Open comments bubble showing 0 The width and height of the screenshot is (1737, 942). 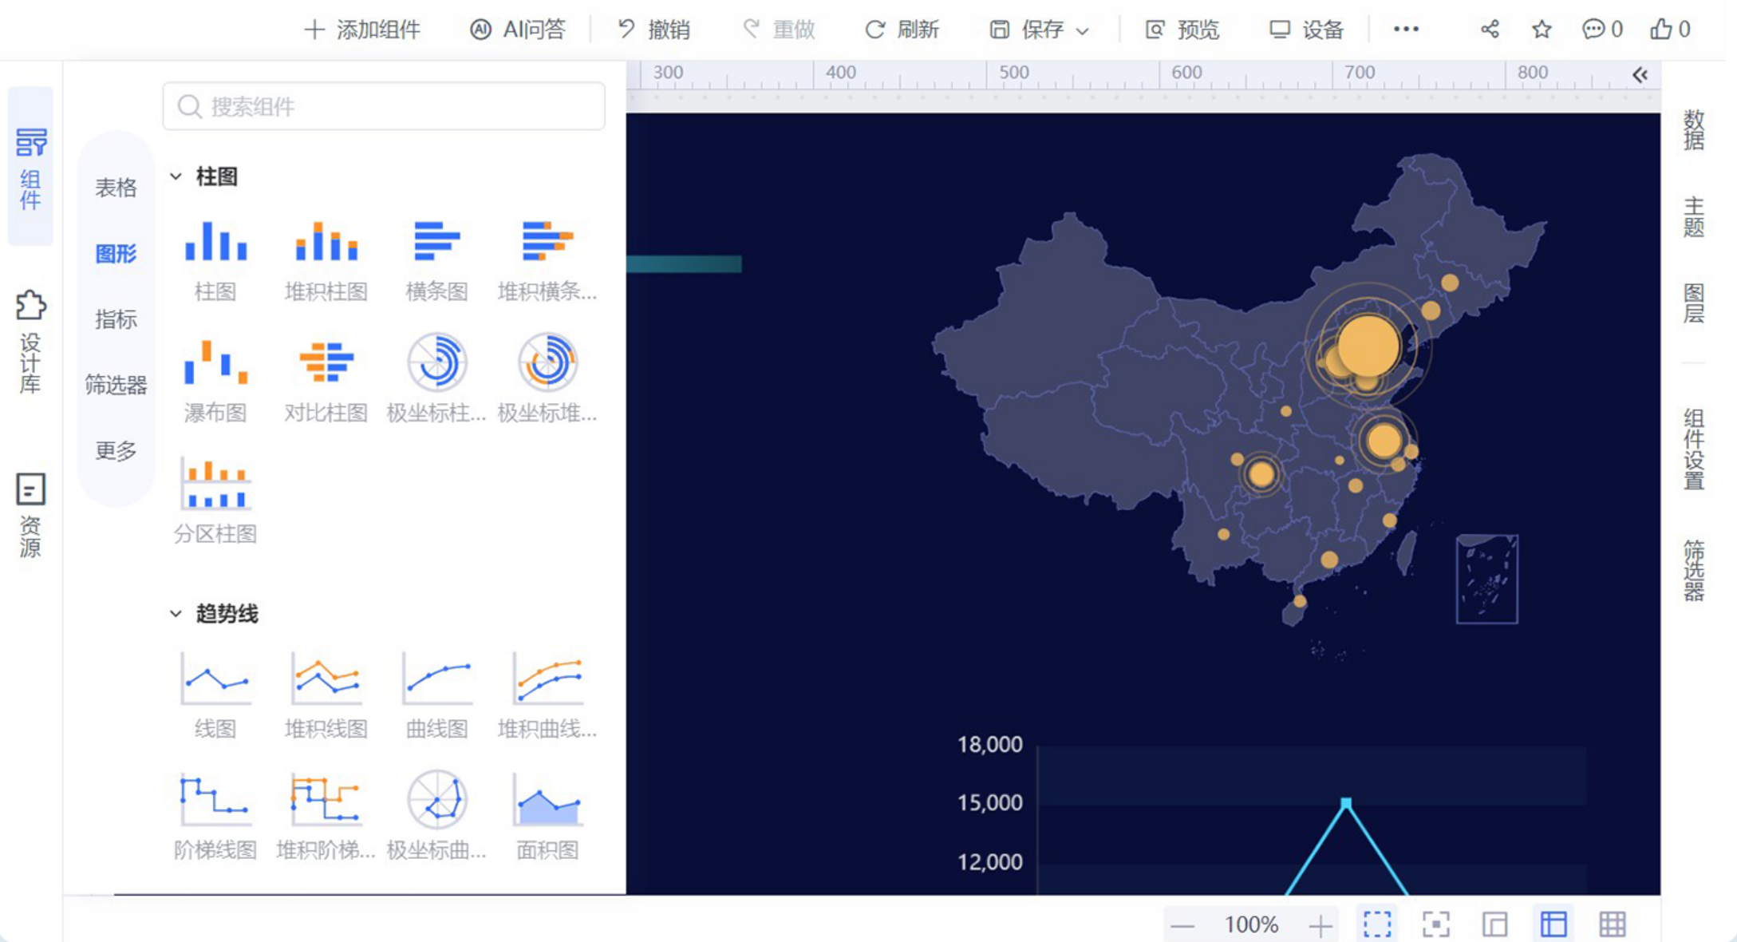(1601, 30)
